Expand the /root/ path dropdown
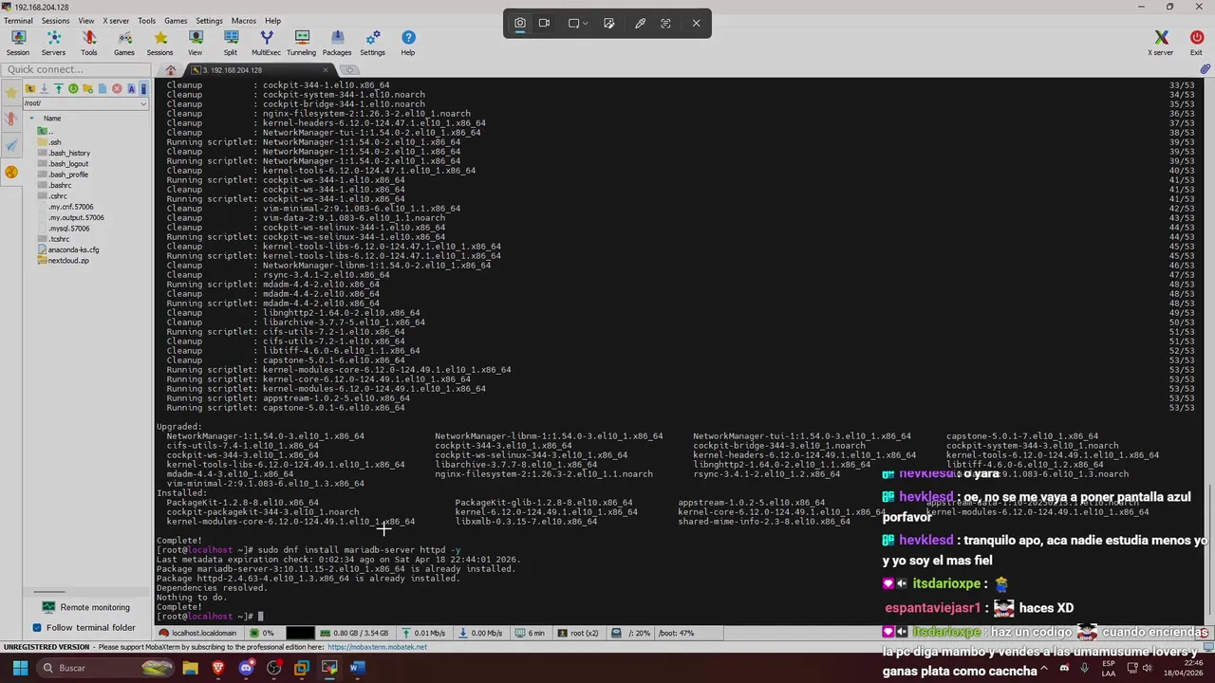The image size is (1215, 683). (x=144, y=102)
